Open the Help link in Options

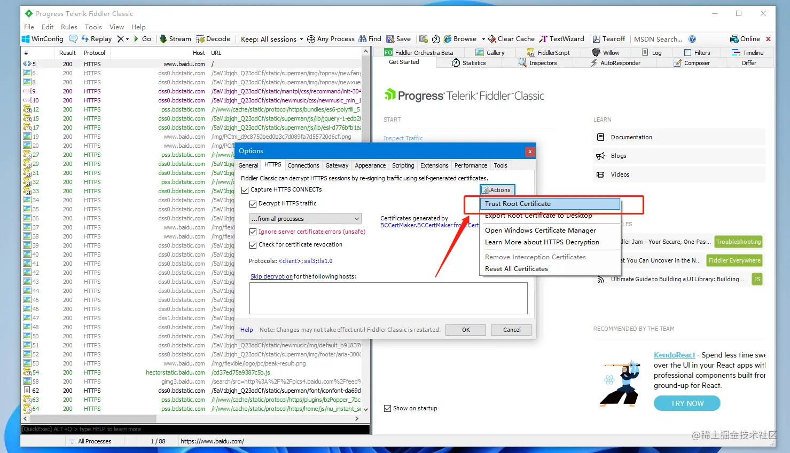pos(246,330)
